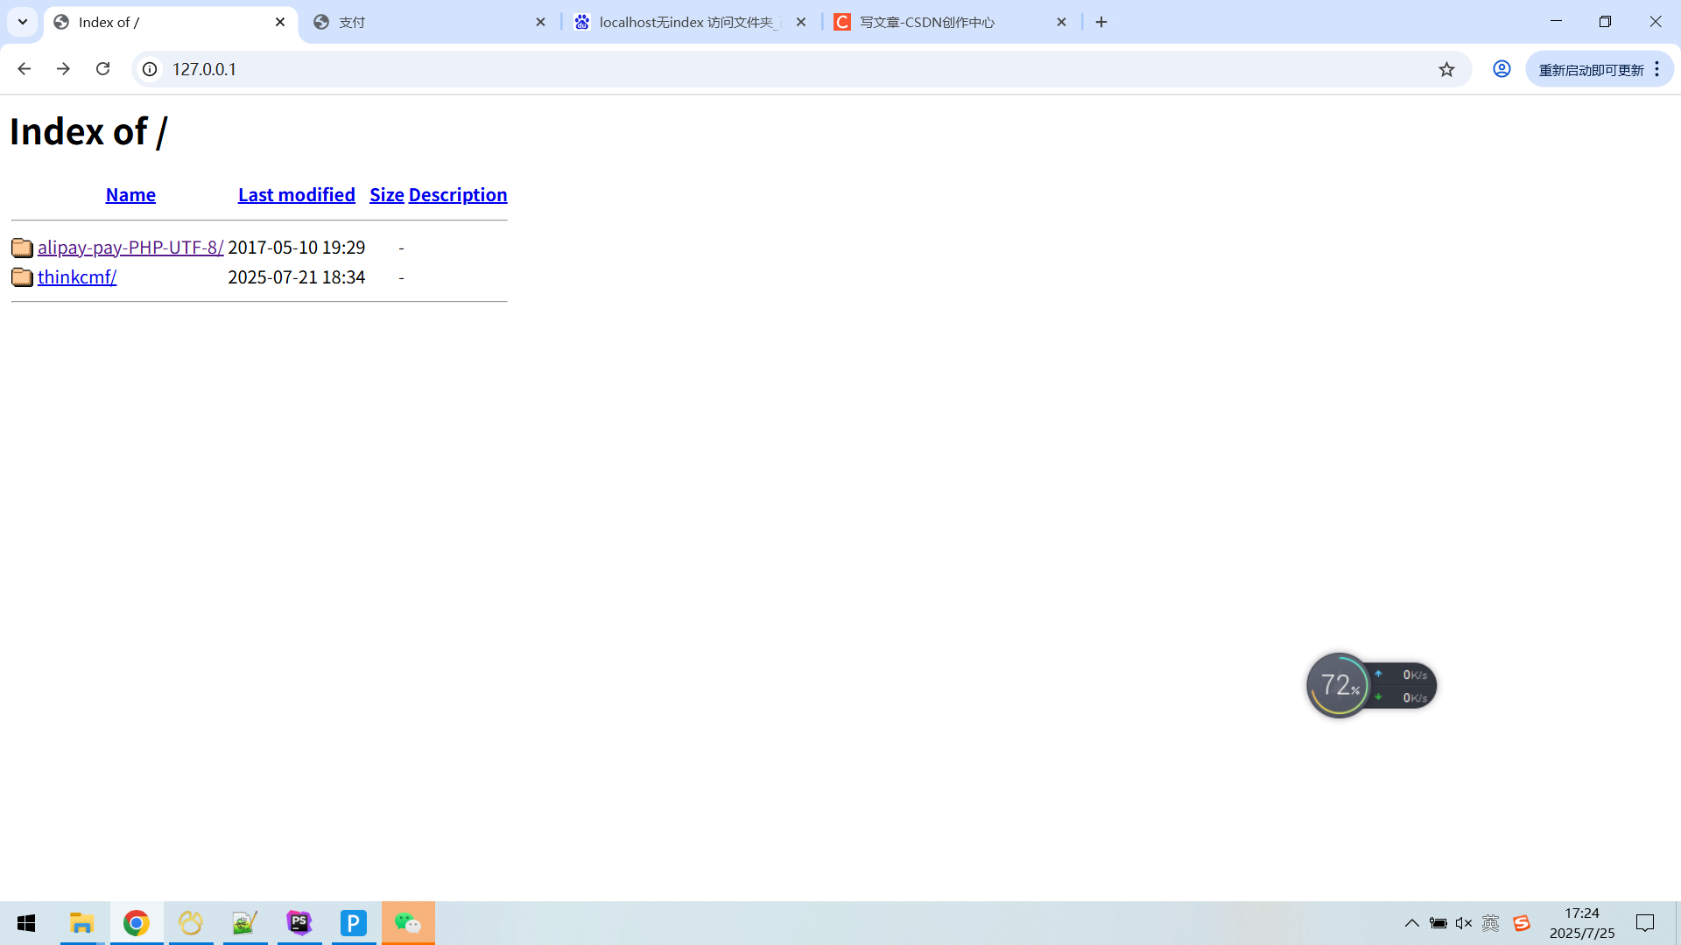
Task: Sort listing by Last modified
Action: pyautogui.click(x=296, y=194)
